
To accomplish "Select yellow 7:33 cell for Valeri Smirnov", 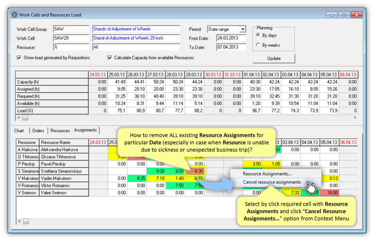I will tap(291, 193).
